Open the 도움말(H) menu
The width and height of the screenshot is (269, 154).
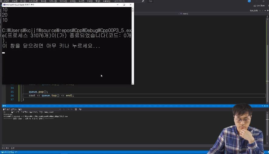[107, 1]
